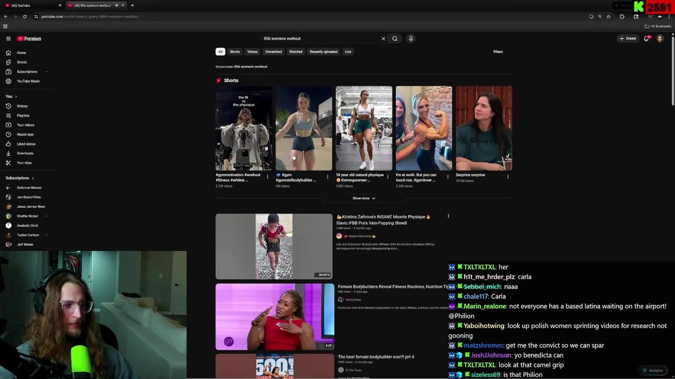The height and width of the screenshot is (379, 675).
Task: Open the #gym #gymrat short thumbnail
Action: (304, 128)
